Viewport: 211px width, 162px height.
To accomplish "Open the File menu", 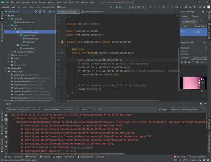I will (7, 2).
